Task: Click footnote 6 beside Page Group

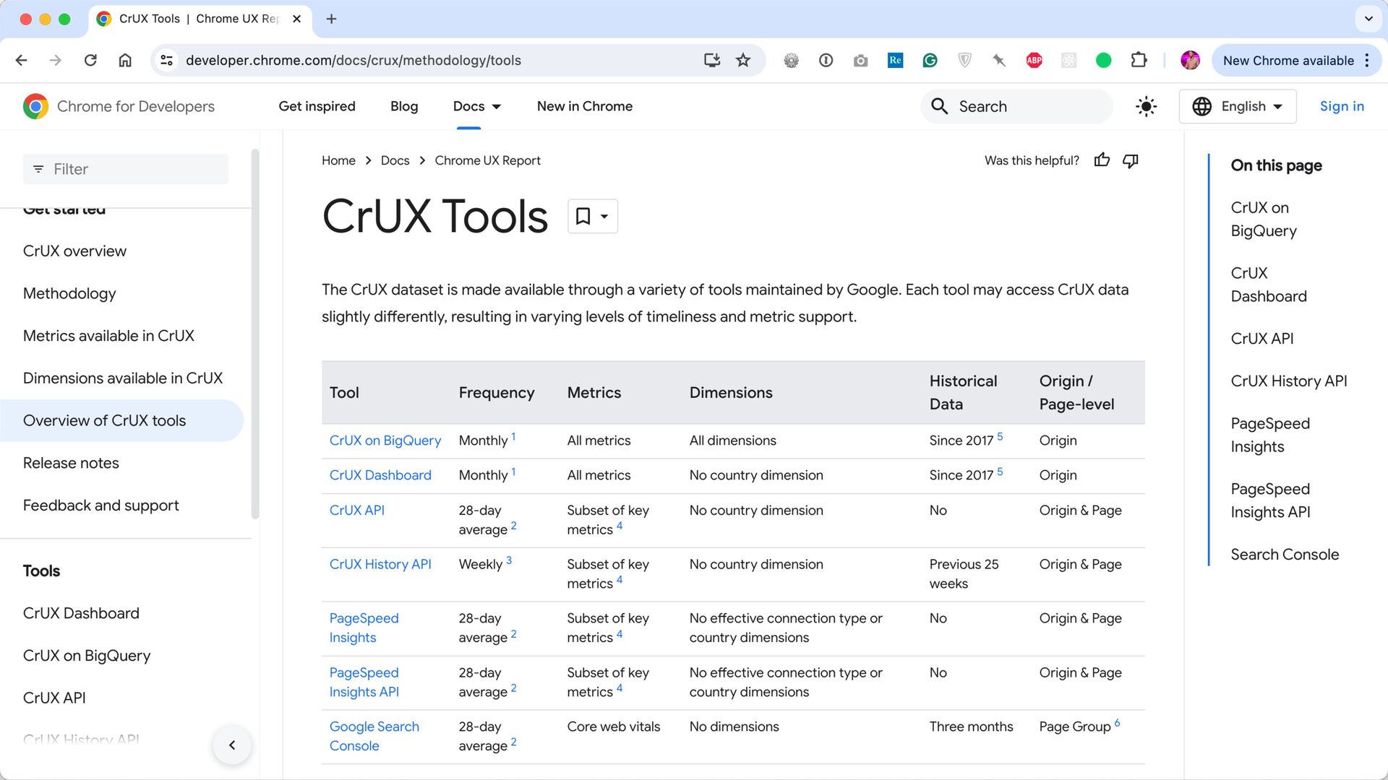Action: coord(1117,723)
